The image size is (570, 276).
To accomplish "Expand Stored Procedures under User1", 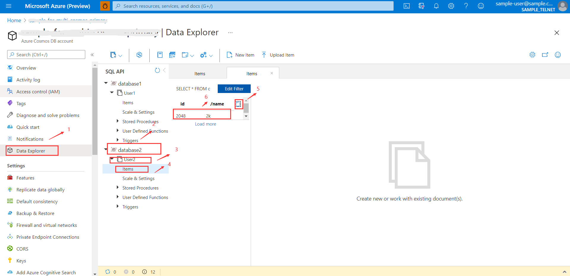I will pos(118,121).
